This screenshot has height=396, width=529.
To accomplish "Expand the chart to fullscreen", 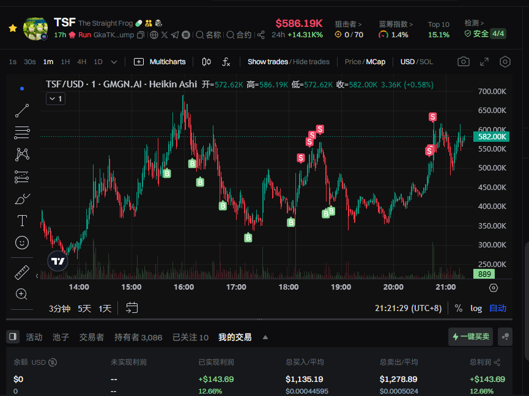I will 484,62.
